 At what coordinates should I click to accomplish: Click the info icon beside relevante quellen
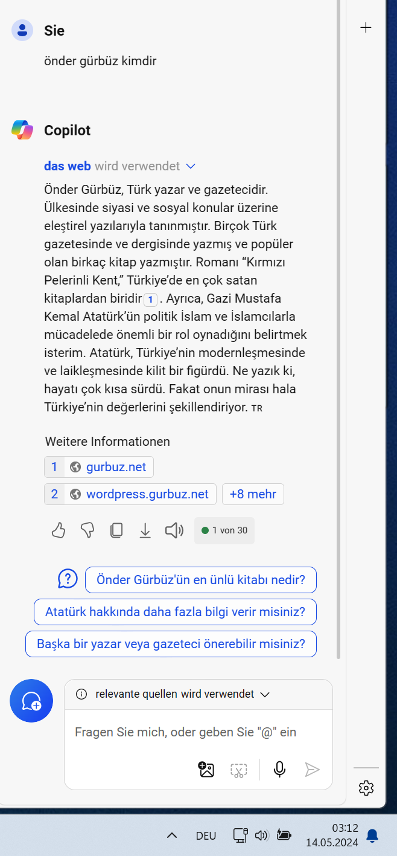[81, 694]
